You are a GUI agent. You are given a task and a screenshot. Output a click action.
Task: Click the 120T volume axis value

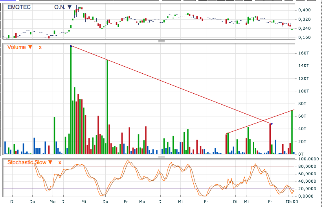(304, 78)
